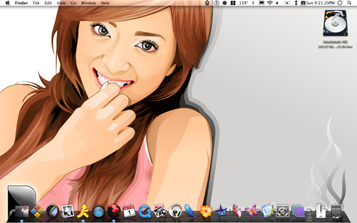Open the Go menu
This screenshot has height=223, width=357.
[x=73, y=3]
